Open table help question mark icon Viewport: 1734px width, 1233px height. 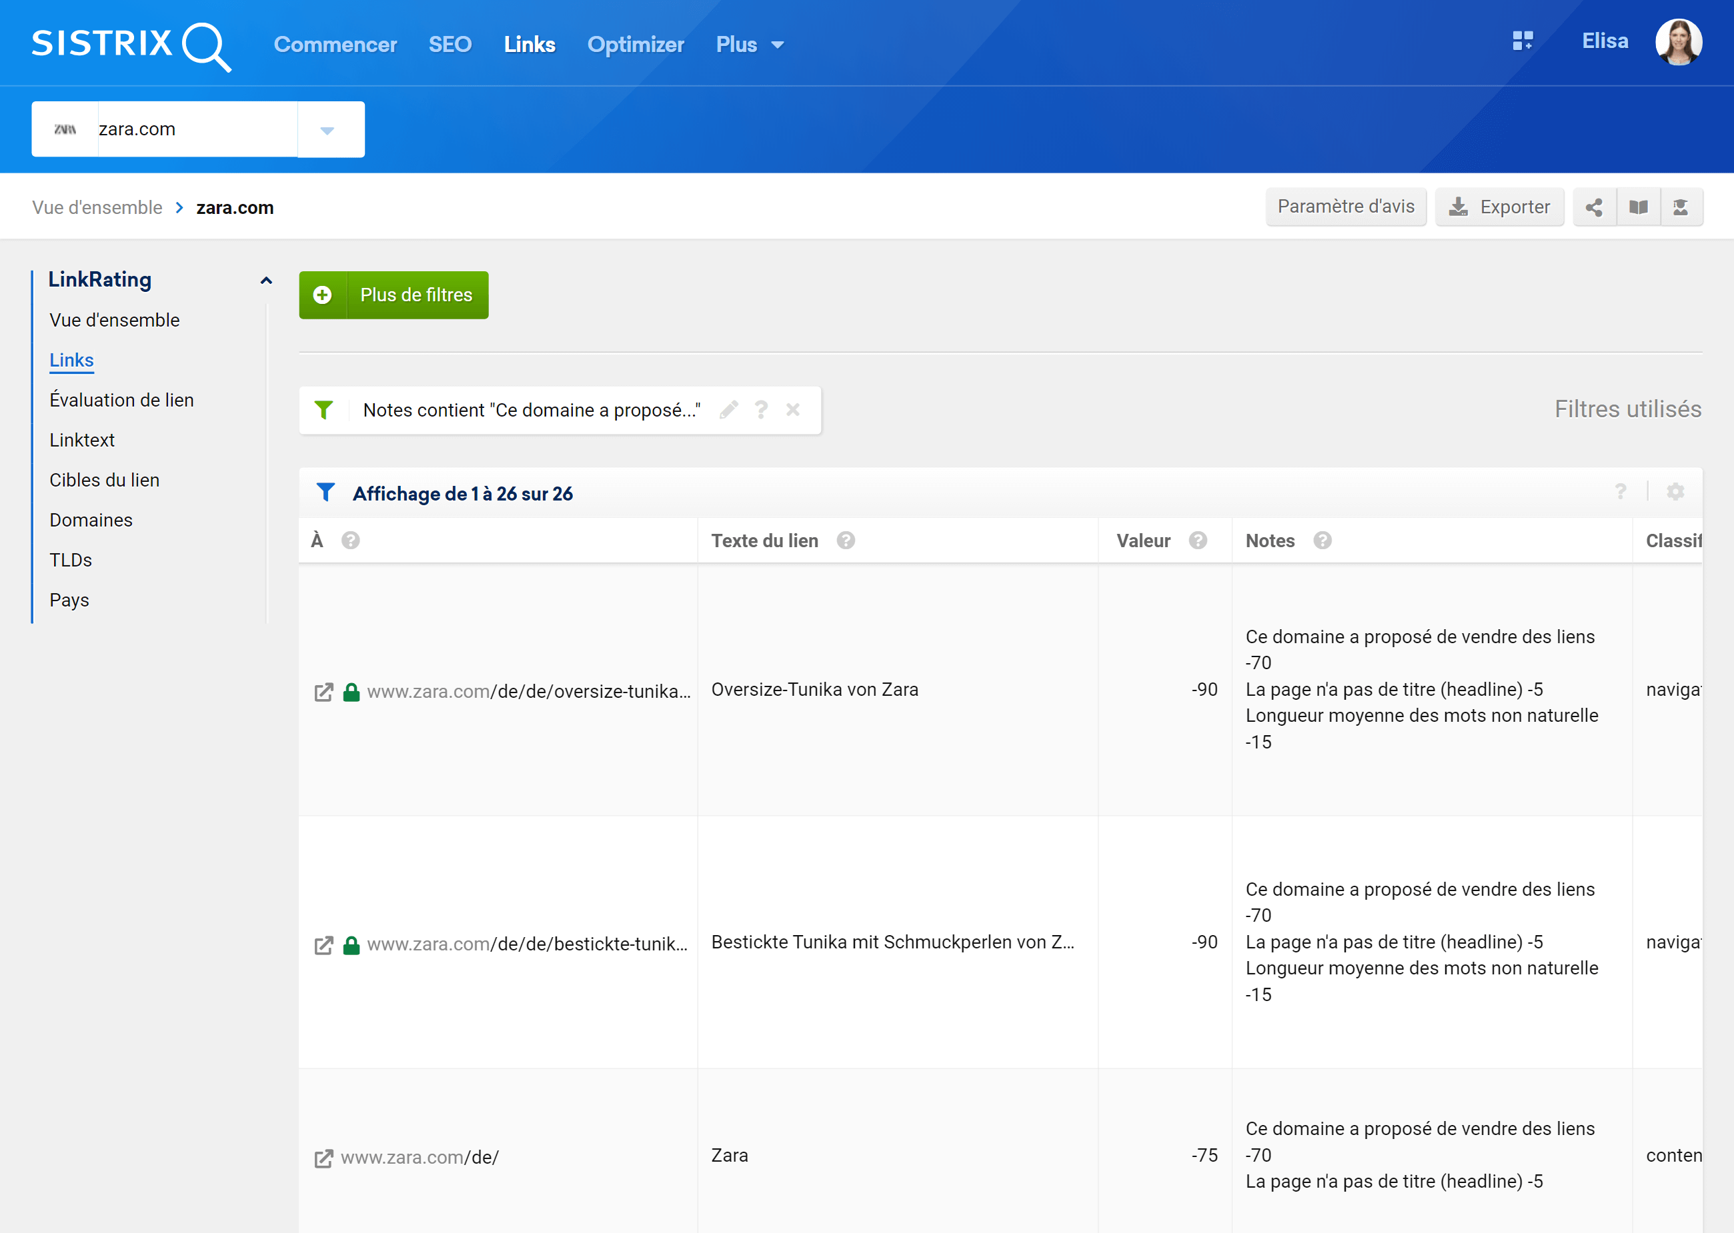point(1621,492)
